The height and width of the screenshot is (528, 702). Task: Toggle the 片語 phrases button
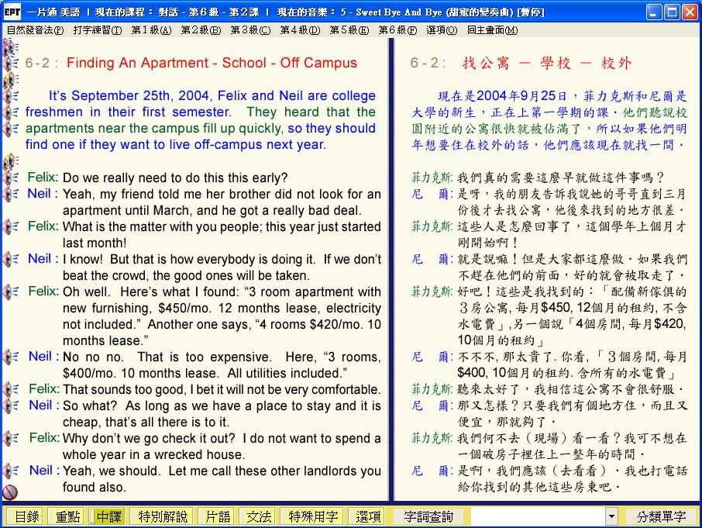click(215, 516)
